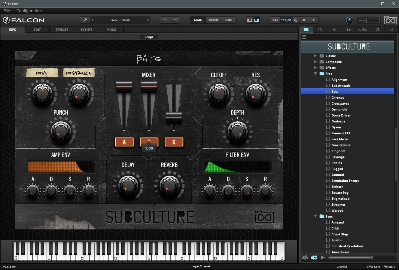Click the REVERB knob

point(169,186)
